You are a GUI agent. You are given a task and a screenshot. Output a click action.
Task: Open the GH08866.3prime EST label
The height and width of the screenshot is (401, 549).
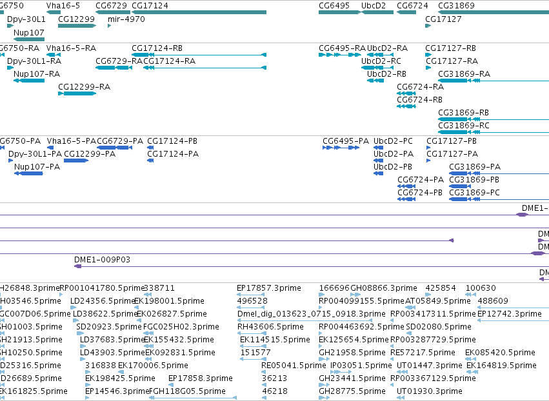click(384, 288)
